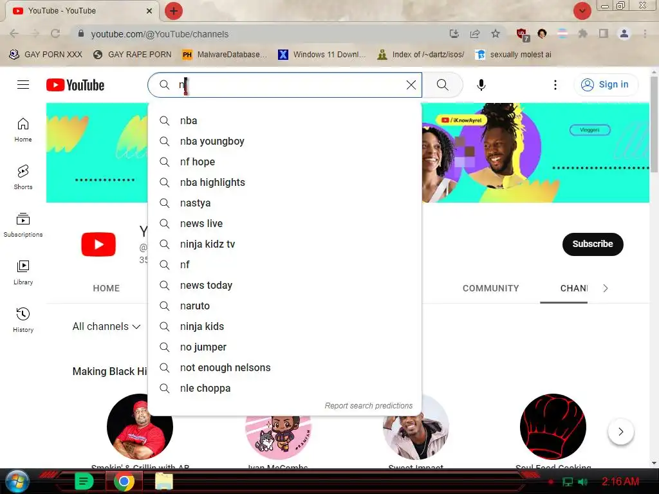Click the browser address bar URL
This screenshot has height=494, width=659.
pos(160,34)
